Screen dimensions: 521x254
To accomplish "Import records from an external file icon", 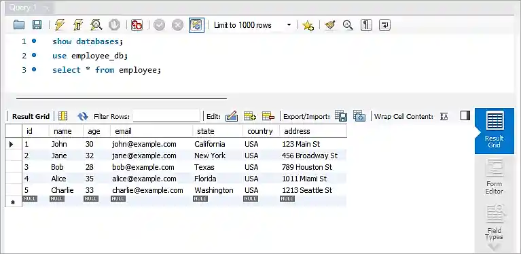I will (x=359, y=116).
